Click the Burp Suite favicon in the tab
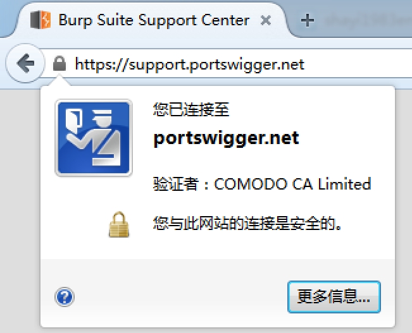Viewport: 412px width, 333px height. (x=41, y=20)
